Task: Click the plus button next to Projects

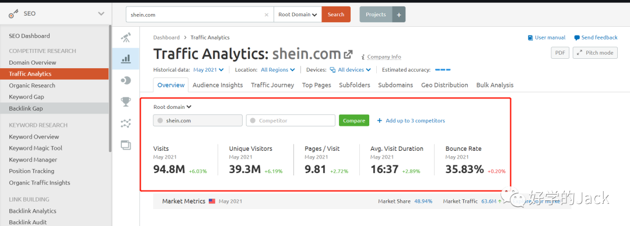Action: pyautogui.click(x=398, y=15)
